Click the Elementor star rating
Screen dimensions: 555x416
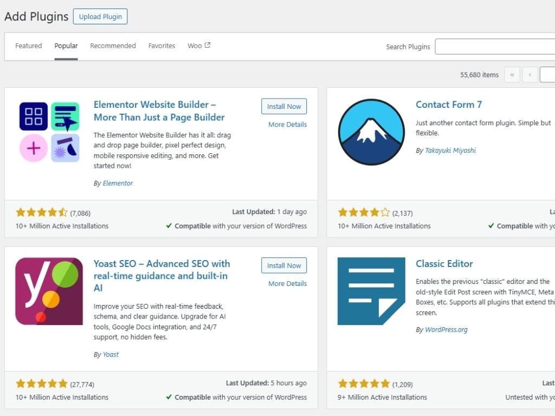click(41, 212)
